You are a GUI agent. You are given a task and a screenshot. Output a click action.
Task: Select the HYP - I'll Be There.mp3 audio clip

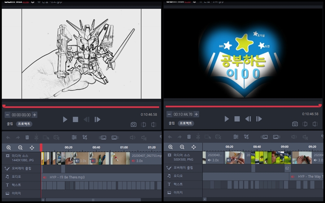click(101, 177)
